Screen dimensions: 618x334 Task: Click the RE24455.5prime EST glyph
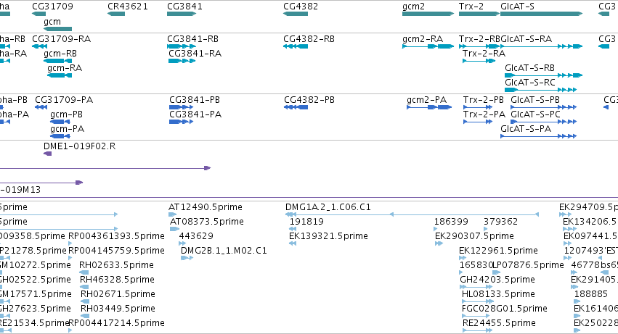(477, 330)
